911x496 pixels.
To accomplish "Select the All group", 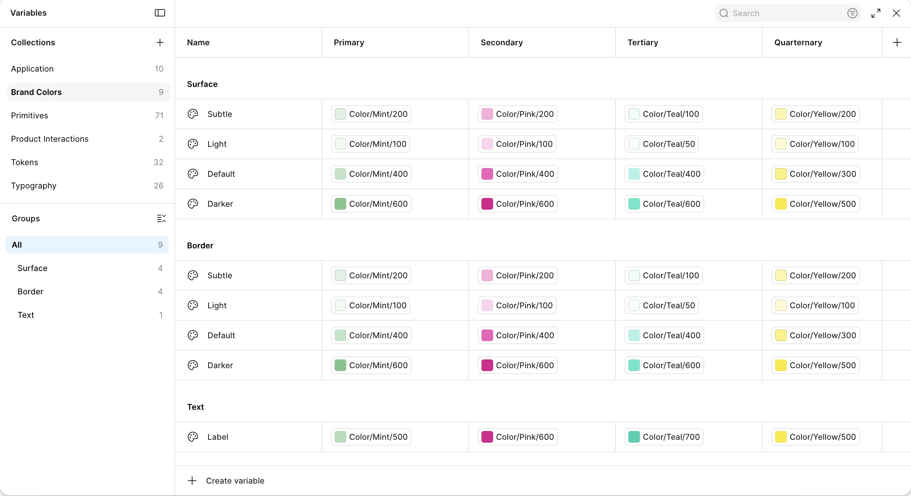I will pos(87,245).
